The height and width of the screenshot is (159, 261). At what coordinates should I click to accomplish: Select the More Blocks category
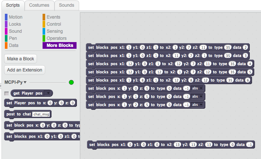[x=60, y=45]
